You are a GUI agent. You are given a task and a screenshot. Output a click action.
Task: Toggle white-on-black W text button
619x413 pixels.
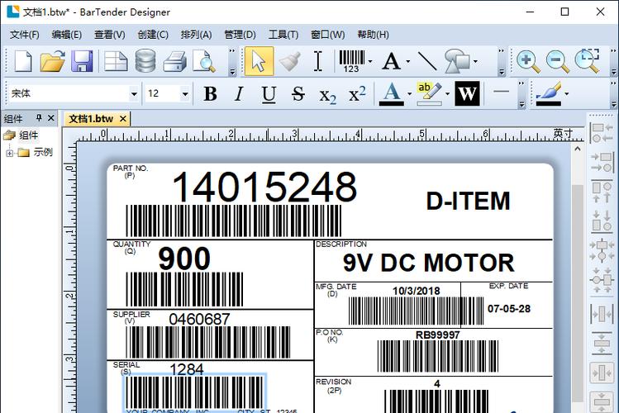click(x=467, y=94)
